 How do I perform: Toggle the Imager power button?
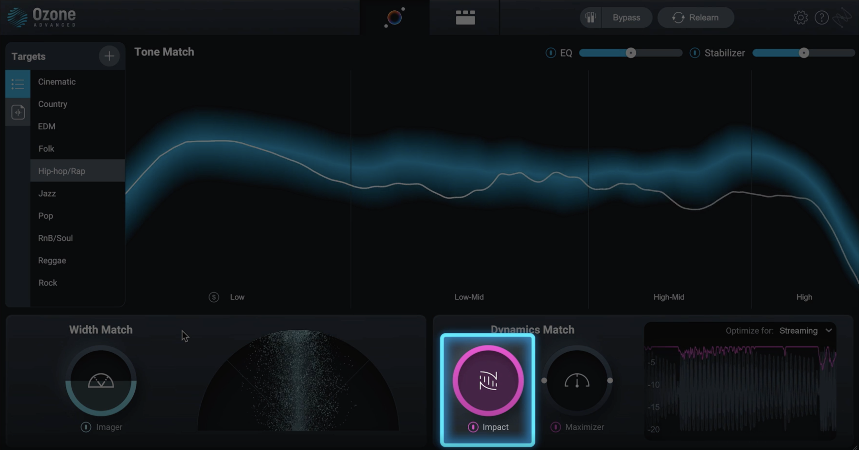coord(86,427)
